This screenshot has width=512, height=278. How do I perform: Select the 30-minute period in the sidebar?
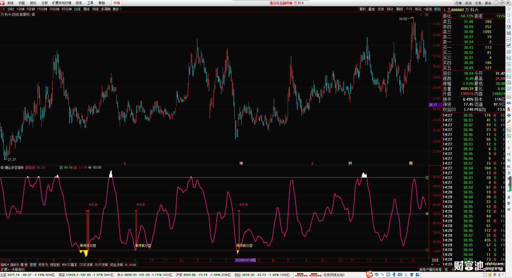click(x=509, y=160)
